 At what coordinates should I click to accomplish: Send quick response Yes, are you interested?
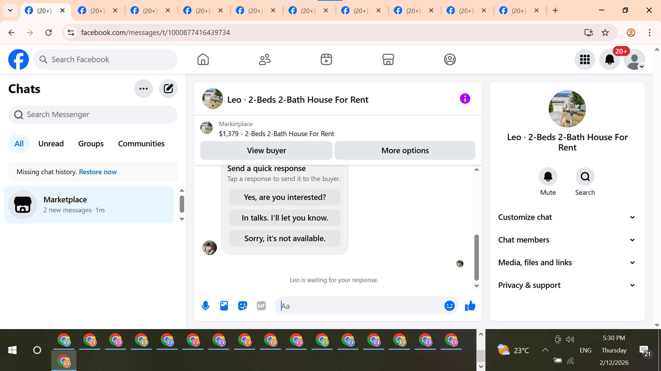point(285,197)
